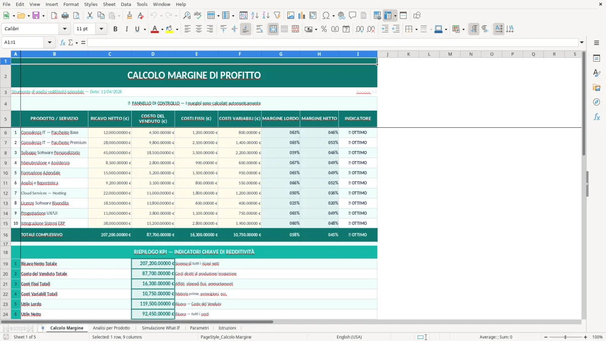Open Sidebar Navigator compass icon
The width and height of the screenshot is (606, 341).
596,102
